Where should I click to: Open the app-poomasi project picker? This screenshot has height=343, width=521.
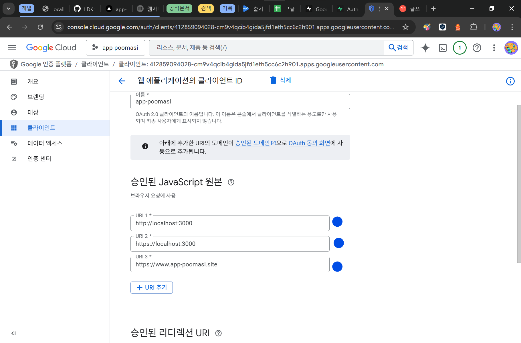click(x=116, y=48)
